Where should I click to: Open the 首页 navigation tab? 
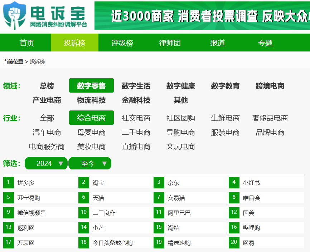27,43
